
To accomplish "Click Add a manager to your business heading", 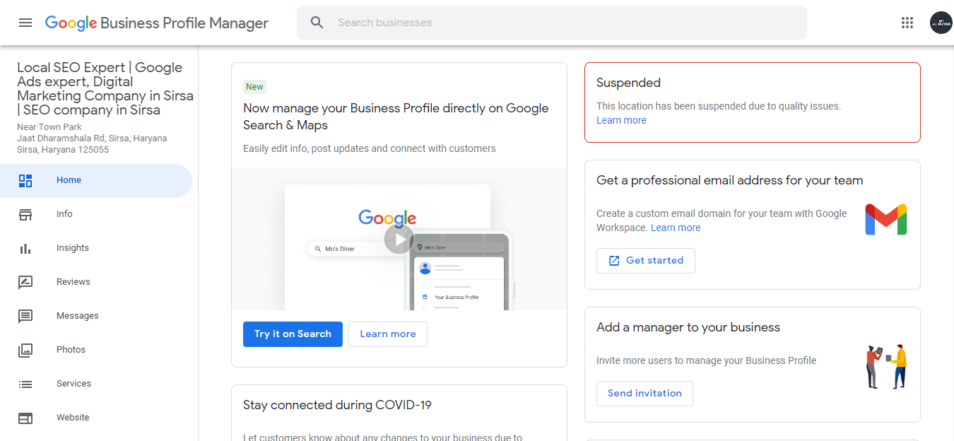I will pyautogui.click(x=688, y=327).
